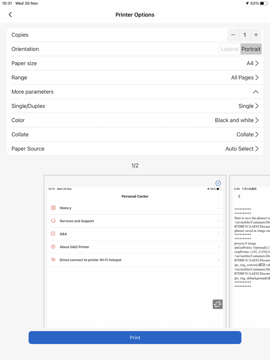This screenshot has width=270, height=360.
Task: Open the Paper size A4 option
Action: click(135, 63)
